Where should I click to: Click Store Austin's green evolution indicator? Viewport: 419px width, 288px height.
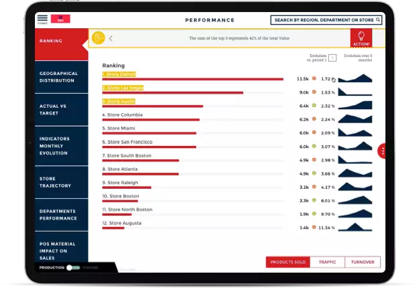coord(314,106)
